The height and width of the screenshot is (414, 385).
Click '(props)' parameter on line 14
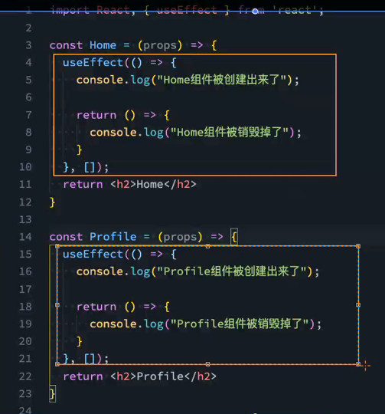point(180,237)
